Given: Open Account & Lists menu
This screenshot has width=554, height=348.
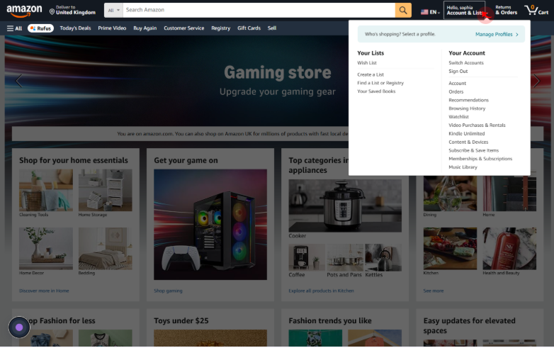Looking at the screenshot, I should coord(464,10).
